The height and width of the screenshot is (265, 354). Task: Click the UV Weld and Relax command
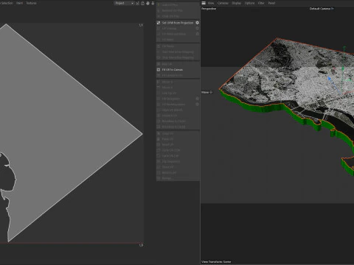point(174,34)
